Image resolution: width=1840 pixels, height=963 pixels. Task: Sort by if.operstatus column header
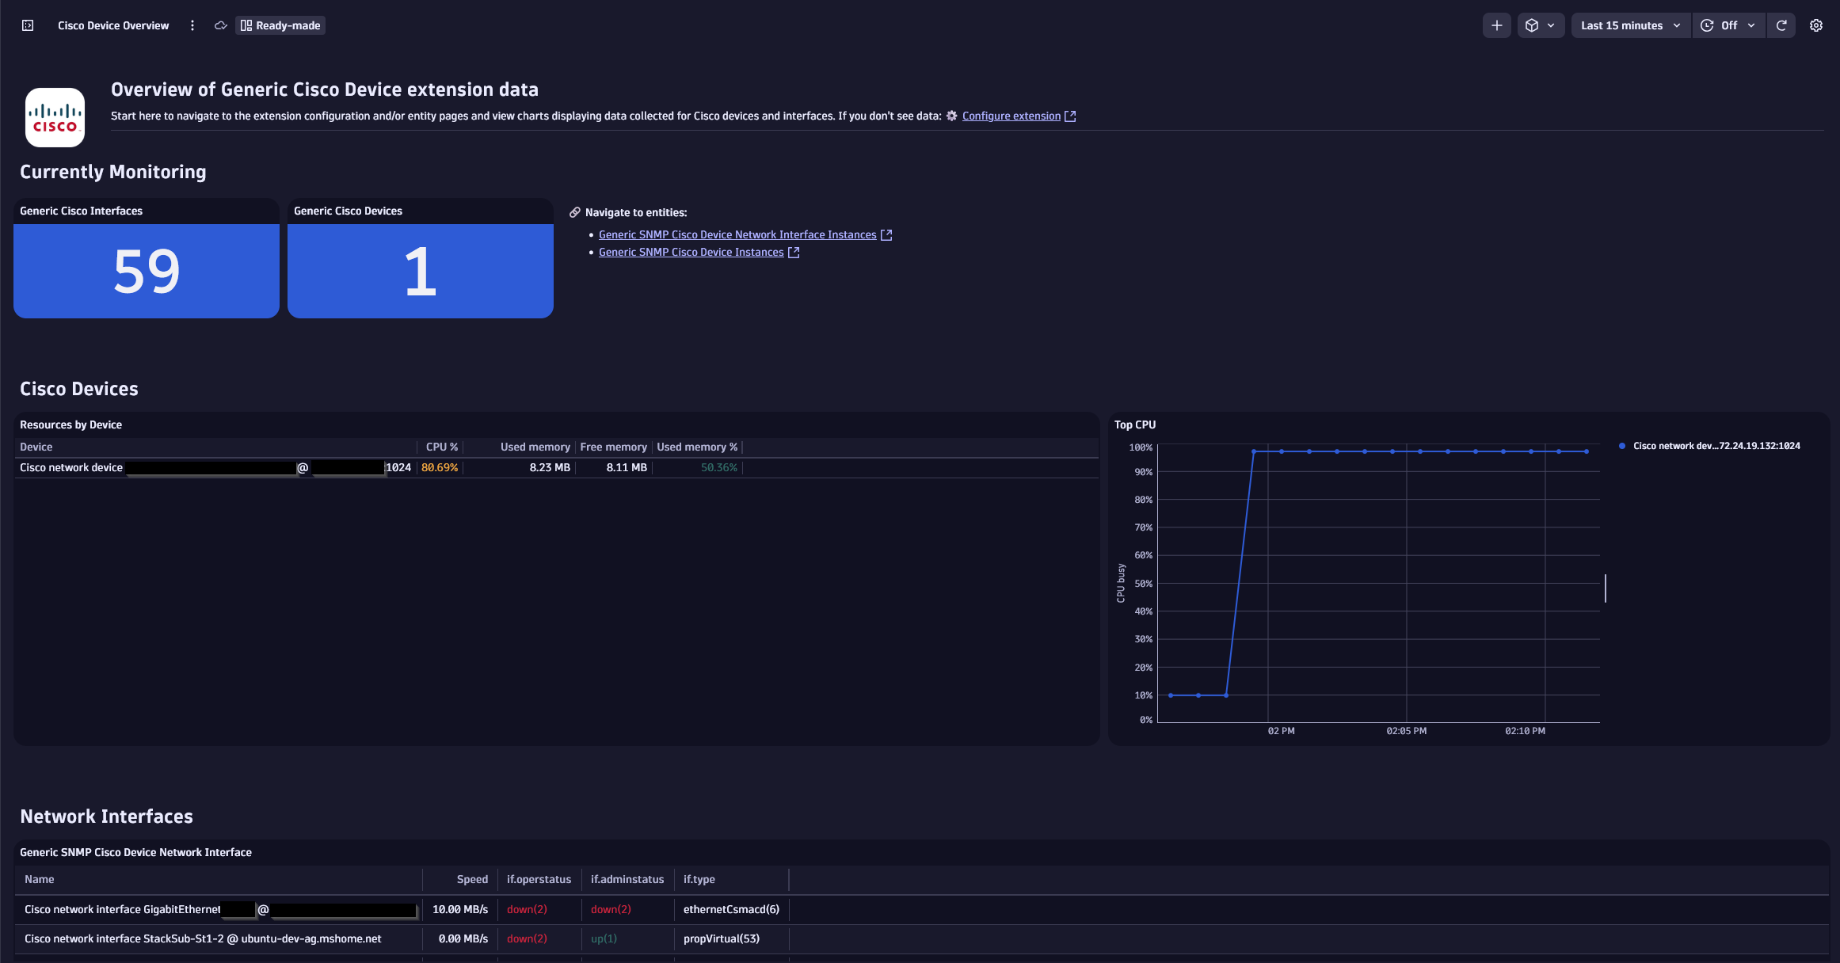point(539,879)
